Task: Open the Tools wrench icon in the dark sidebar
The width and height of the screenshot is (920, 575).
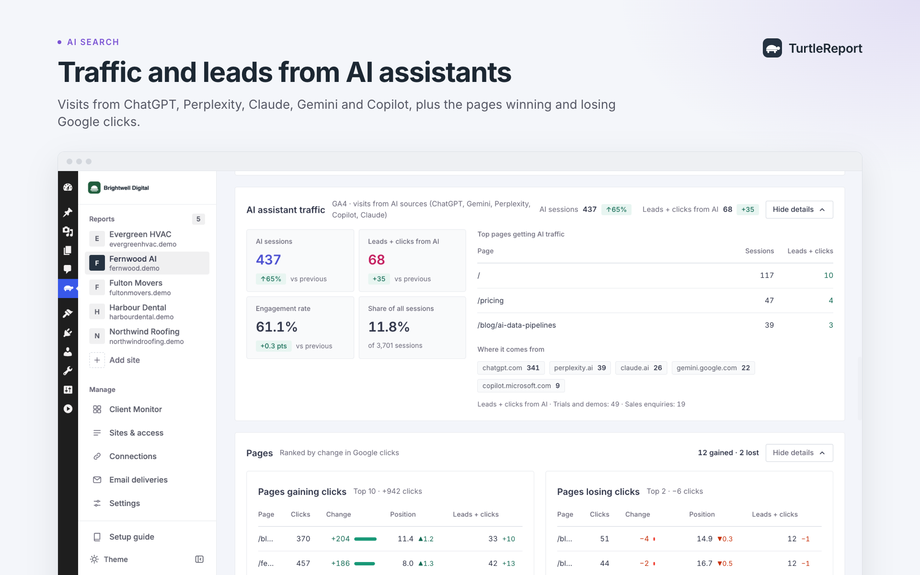Action: [68, 370]
